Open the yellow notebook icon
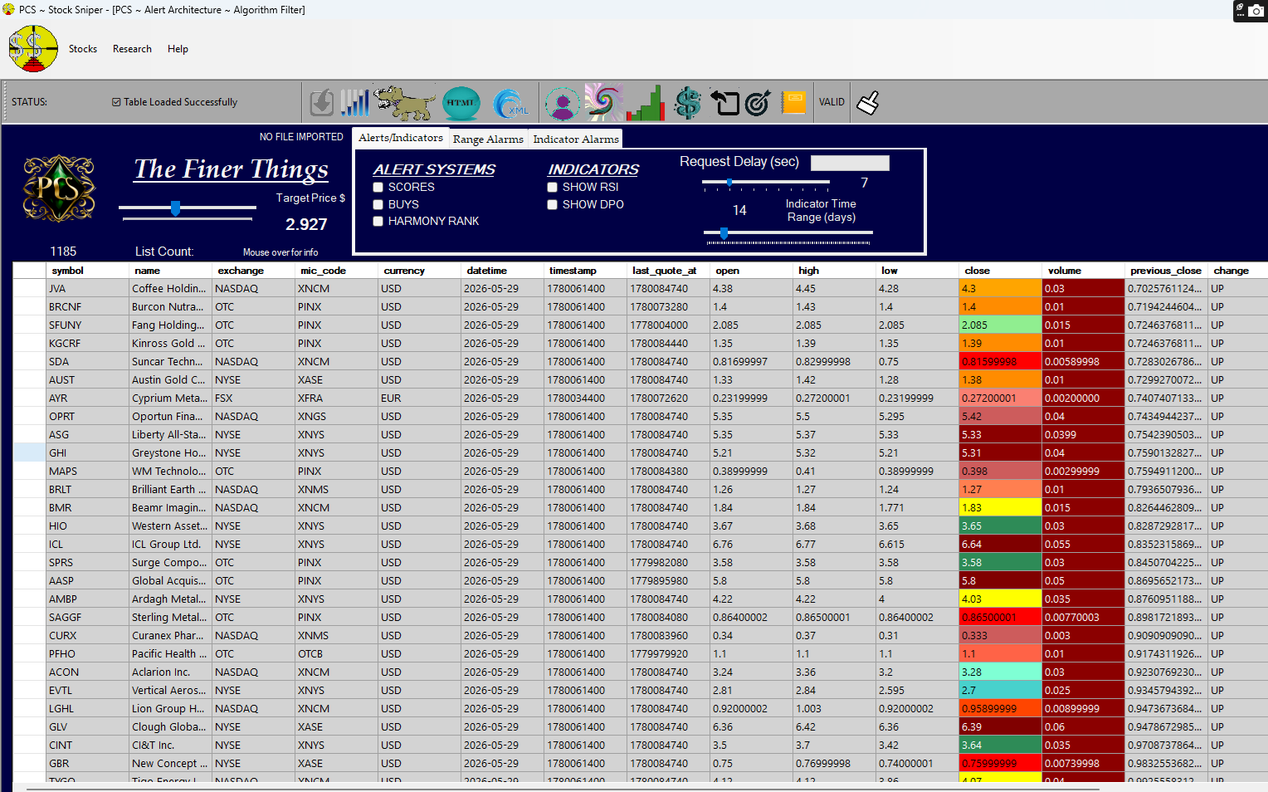Image resolution: width=1268 pixels, height=792 pixels. point(794,103)
